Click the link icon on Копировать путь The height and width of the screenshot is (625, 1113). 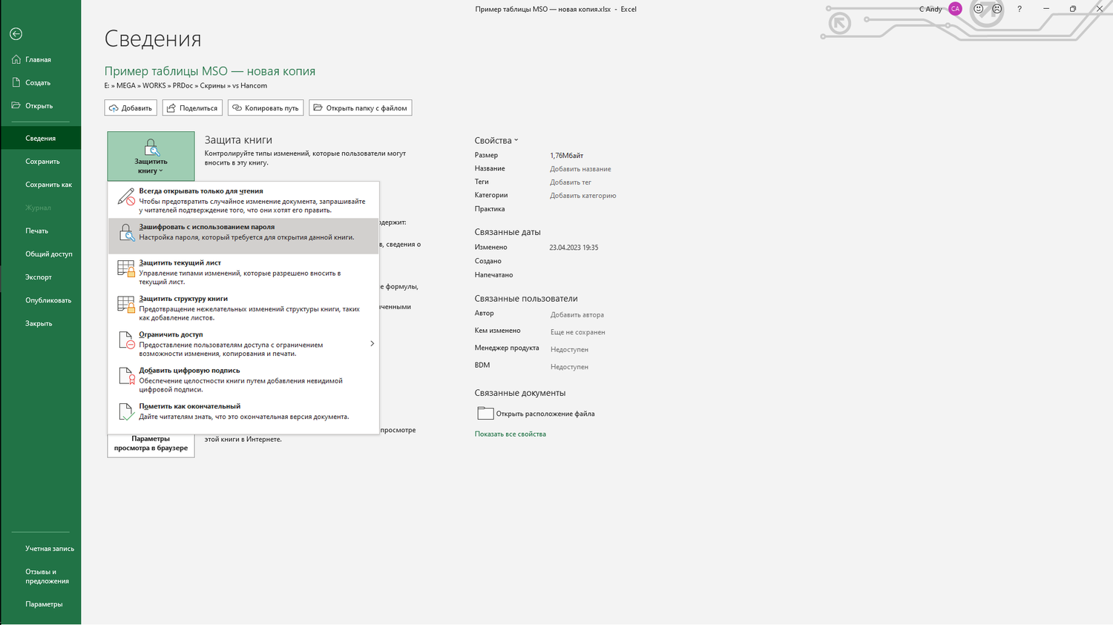237,108
